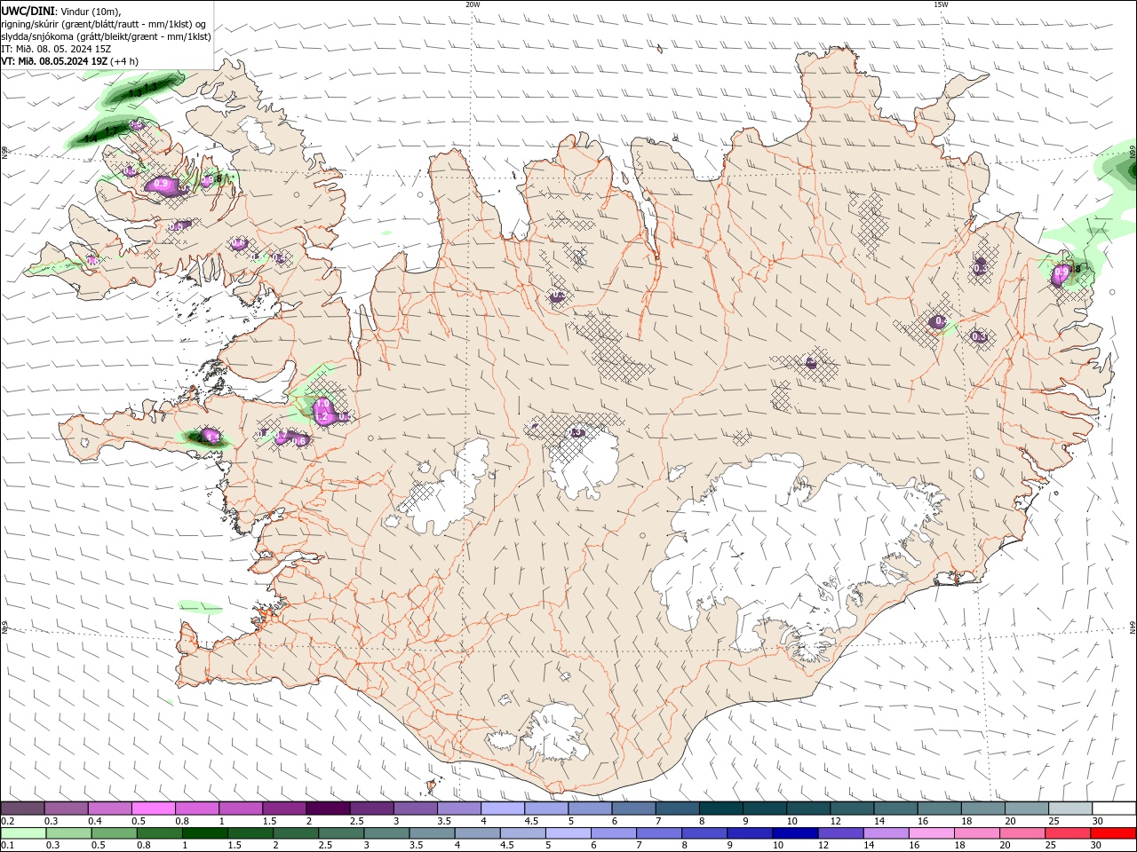Click the "UWC/DINI" title text

[27, 10]
